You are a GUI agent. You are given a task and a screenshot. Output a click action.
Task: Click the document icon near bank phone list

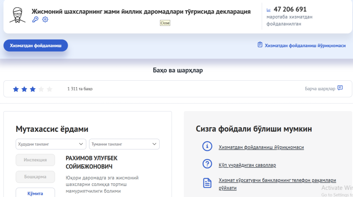coord(207,183)
